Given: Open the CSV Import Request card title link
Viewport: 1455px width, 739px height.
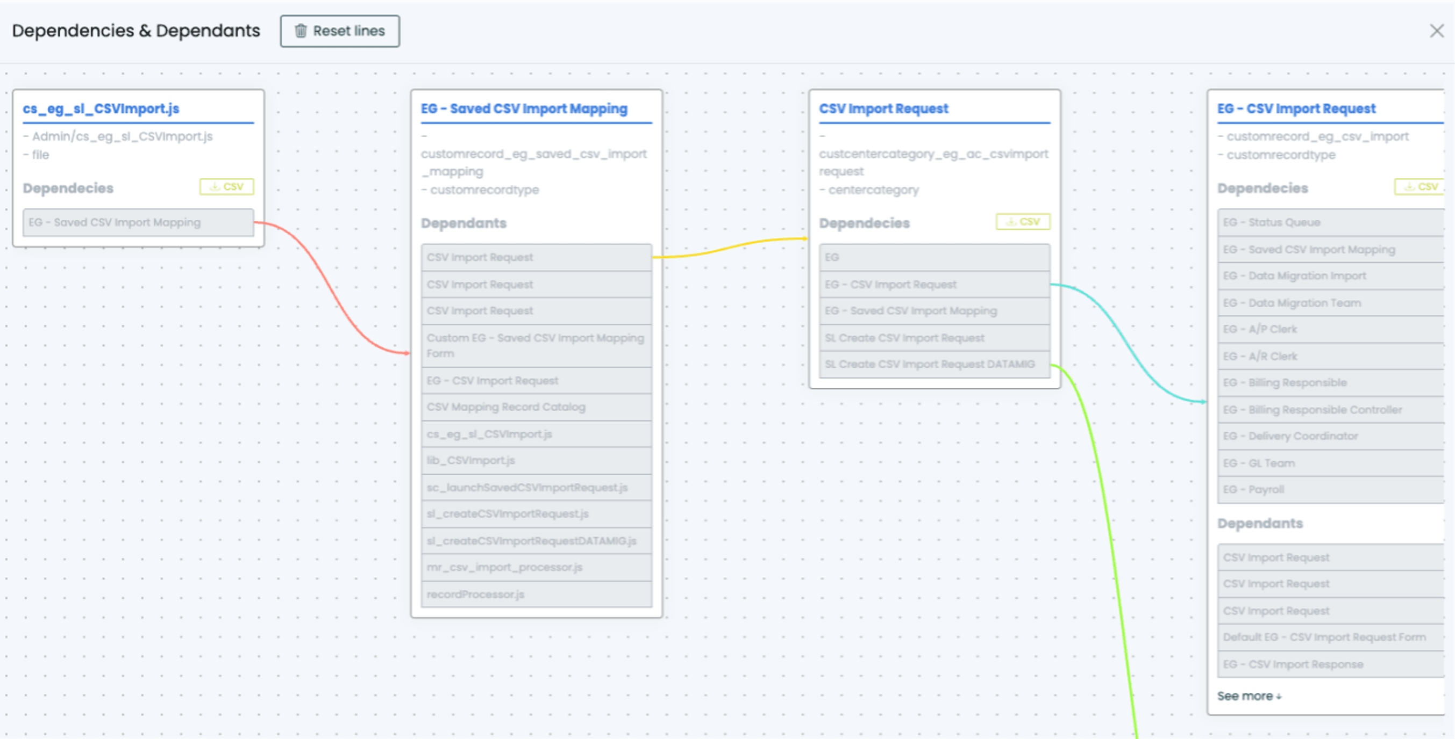Looking at the screenshot, I should (885, 109).
